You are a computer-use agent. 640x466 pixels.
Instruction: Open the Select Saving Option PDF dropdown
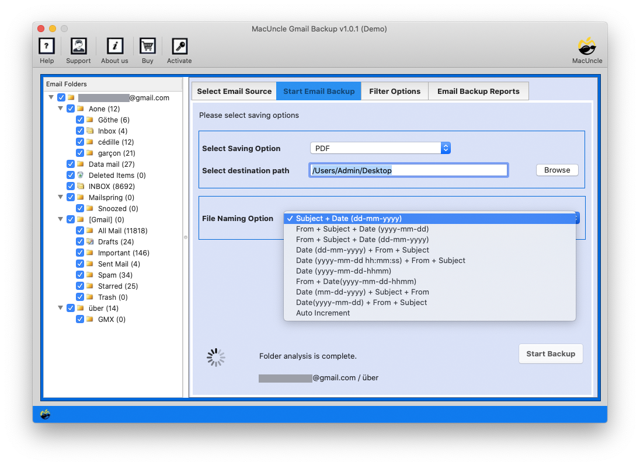click(380, 148)
